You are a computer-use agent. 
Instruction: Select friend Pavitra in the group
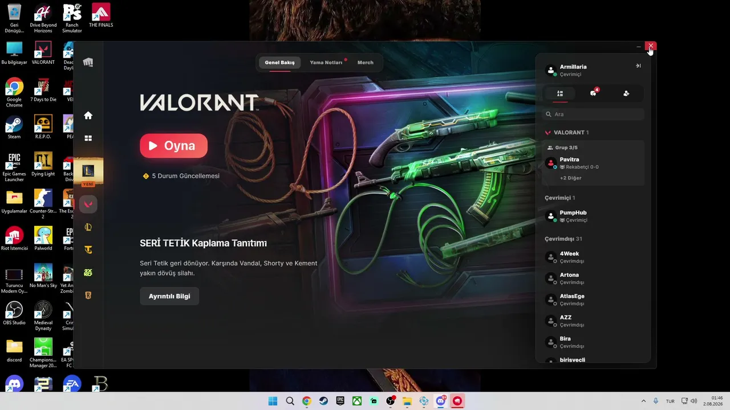coord(593,163)
